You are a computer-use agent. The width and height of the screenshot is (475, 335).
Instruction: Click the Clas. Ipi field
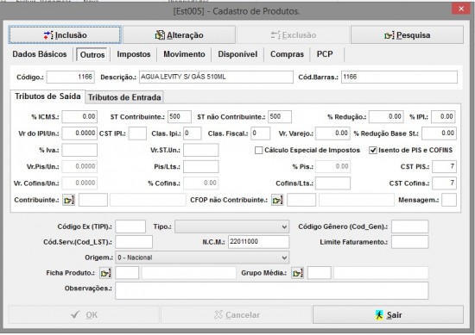coord(192,133)
